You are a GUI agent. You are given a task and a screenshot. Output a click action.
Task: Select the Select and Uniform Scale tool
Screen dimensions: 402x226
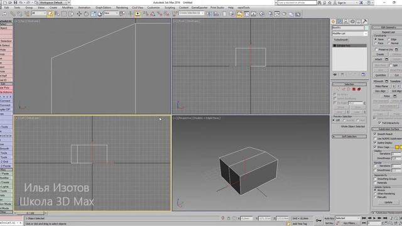(x=94, y=14)
